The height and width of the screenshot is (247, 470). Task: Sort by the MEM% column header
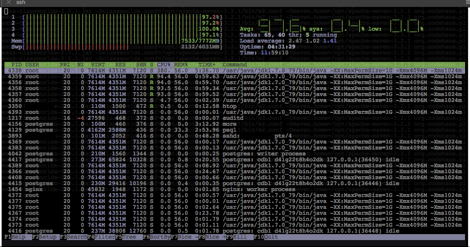(180, 65)
